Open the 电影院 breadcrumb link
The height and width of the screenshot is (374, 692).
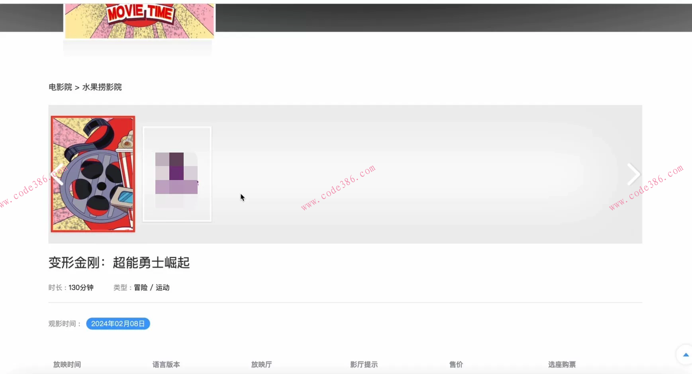coord(60,87)
